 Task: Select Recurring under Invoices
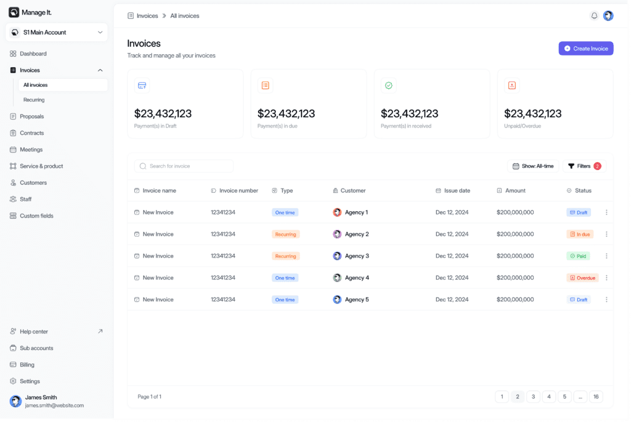(x=34, y=100)
